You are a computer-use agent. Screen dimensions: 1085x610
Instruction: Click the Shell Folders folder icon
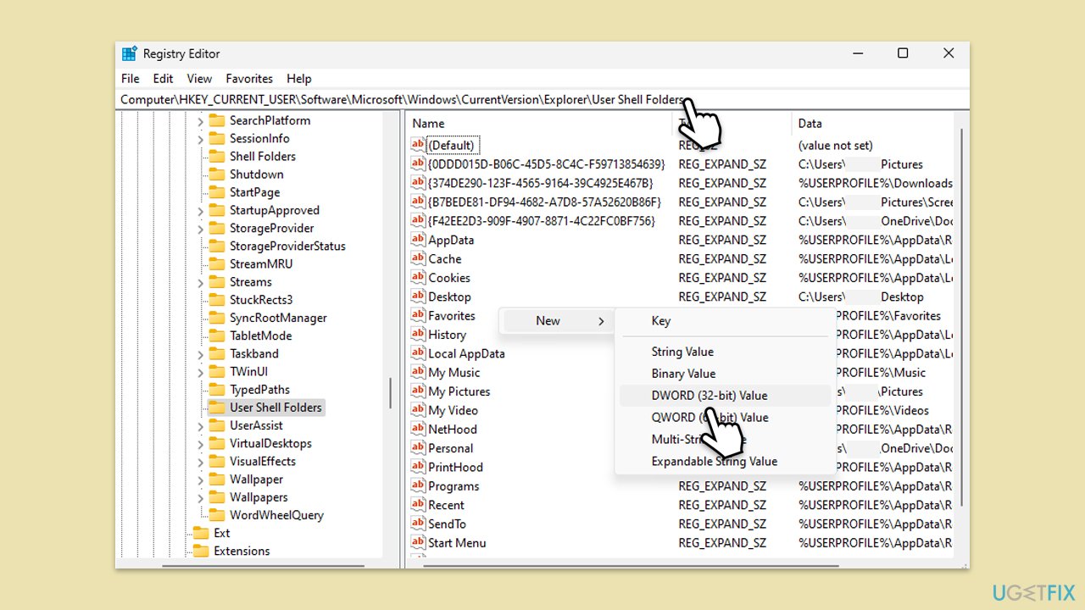click(x=216, y=156)
